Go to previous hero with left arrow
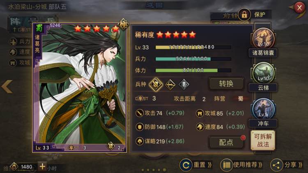308x173 pixels. (x=7, y=86)
